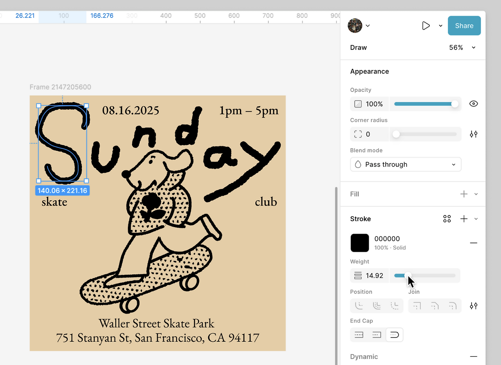Viewport: 501px width, 365px height.
Task: Open the presentation options chevron
Action: click(x=440, y=26)
